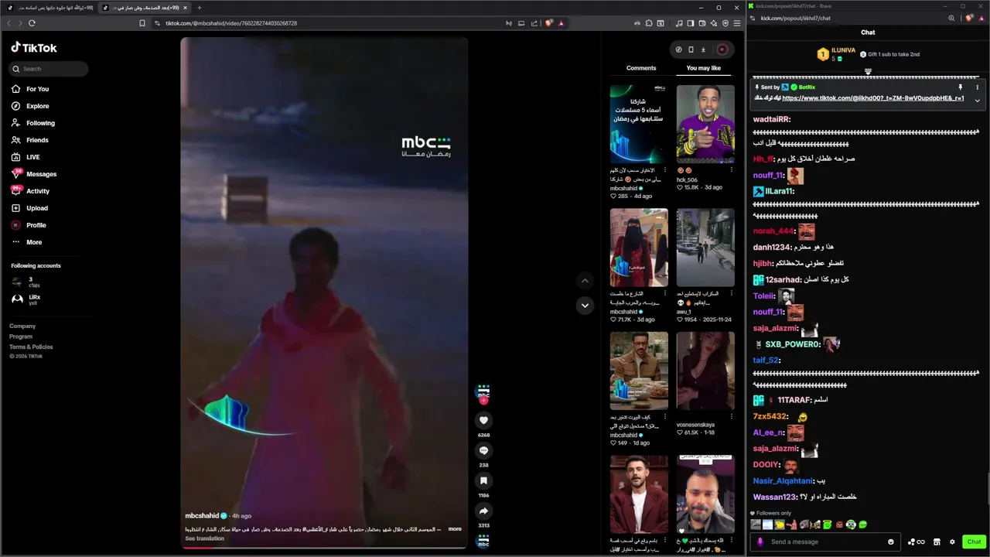Click ILUNIVA leaderboard name
Viewport: 990px width, 557px height.
[x=844, y=50]
